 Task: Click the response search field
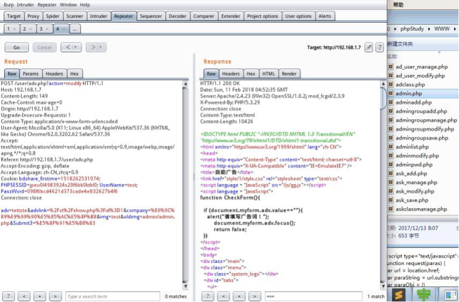314,297
